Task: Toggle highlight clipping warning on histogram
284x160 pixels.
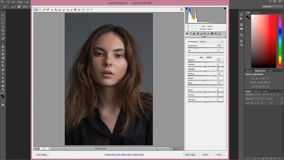Action: [225, 8]
